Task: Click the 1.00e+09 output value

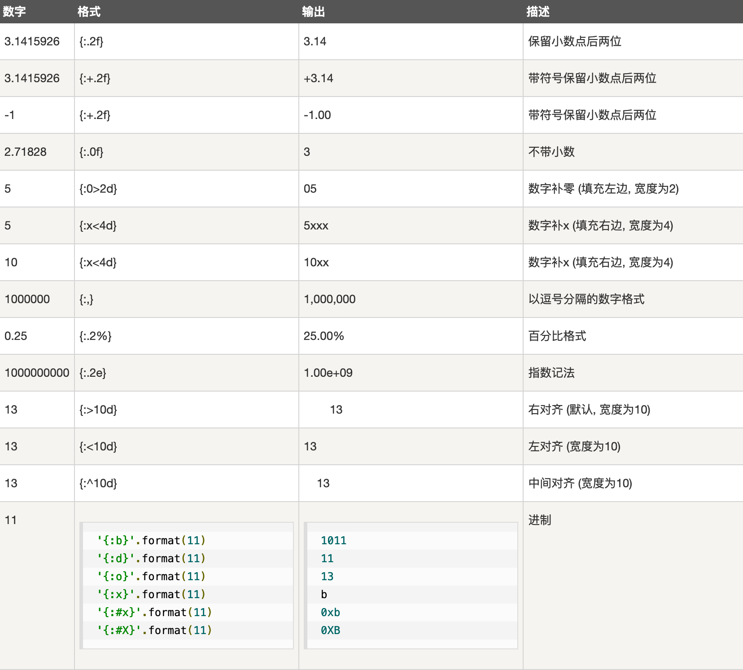Action: point(328,373)
